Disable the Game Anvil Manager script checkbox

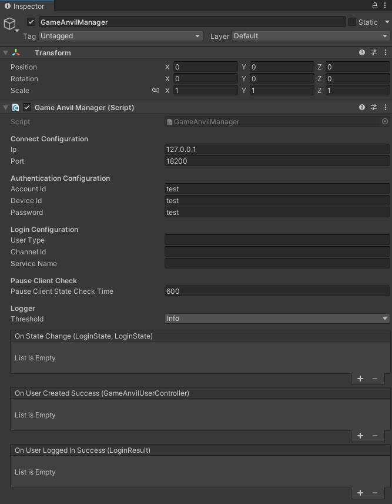27,107
